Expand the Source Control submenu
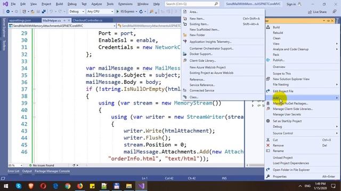Viewport: 341px width, 191px height. tap(337, 133)
